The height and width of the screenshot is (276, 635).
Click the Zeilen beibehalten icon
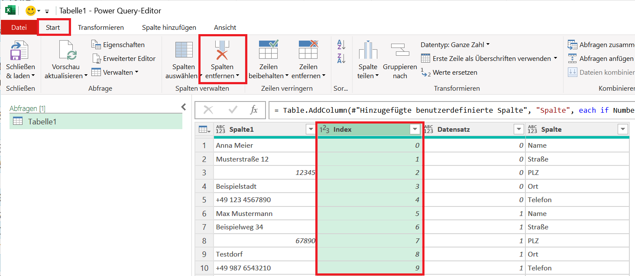pos(269,49)
